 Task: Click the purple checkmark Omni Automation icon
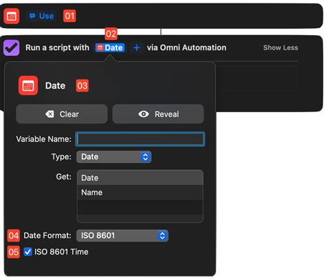[11, 47]
